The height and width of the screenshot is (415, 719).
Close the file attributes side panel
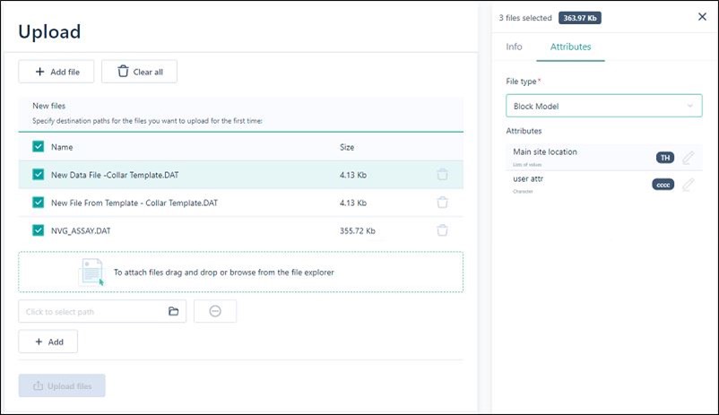tap(701, 16)
